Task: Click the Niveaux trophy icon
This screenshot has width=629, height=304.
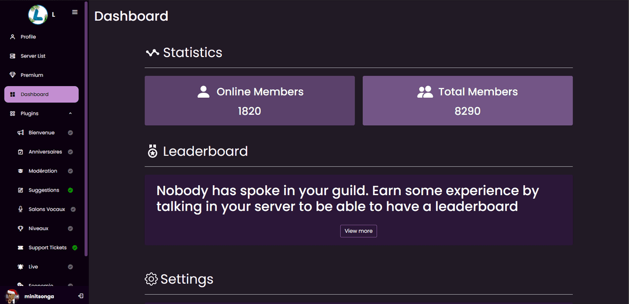Action: pos(20,228)
